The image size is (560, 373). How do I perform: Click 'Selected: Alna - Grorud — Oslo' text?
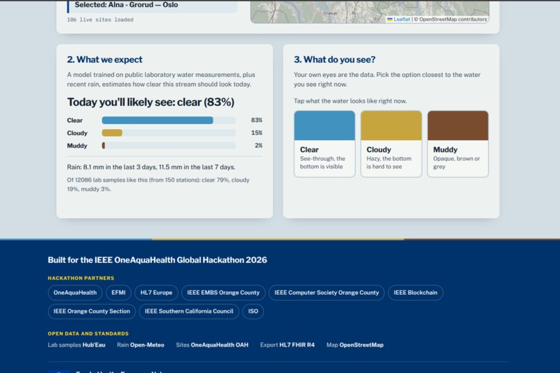(126, 5)
